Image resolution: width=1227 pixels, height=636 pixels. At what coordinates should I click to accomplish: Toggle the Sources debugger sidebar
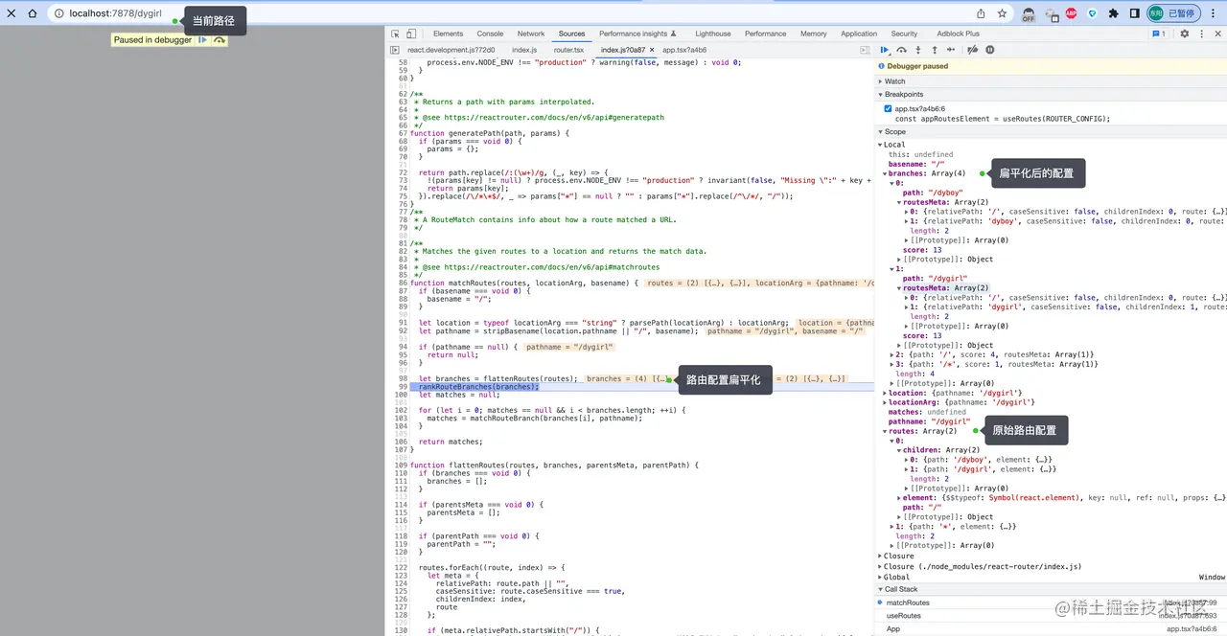865,50
